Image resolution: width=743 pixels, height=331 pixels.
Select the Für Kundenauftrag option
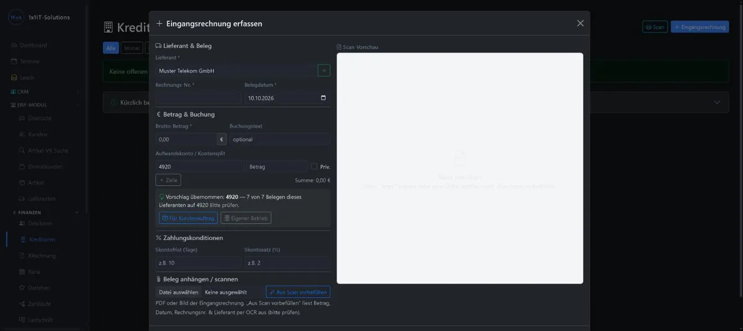point(188,218)
